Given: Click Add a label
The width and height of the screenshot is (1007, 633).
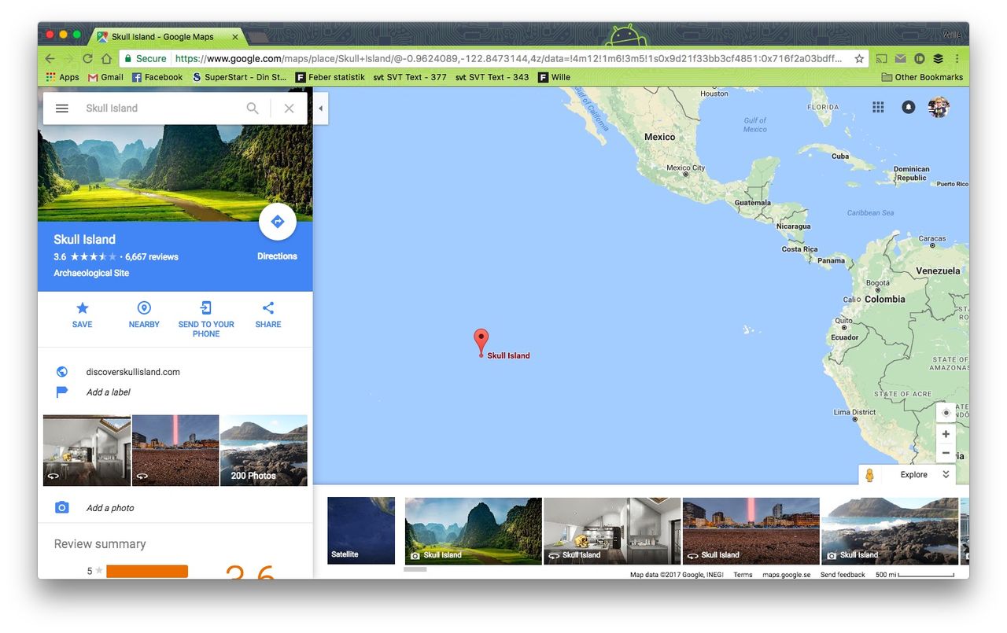Looking at the screenshot, I should (109, 392).
